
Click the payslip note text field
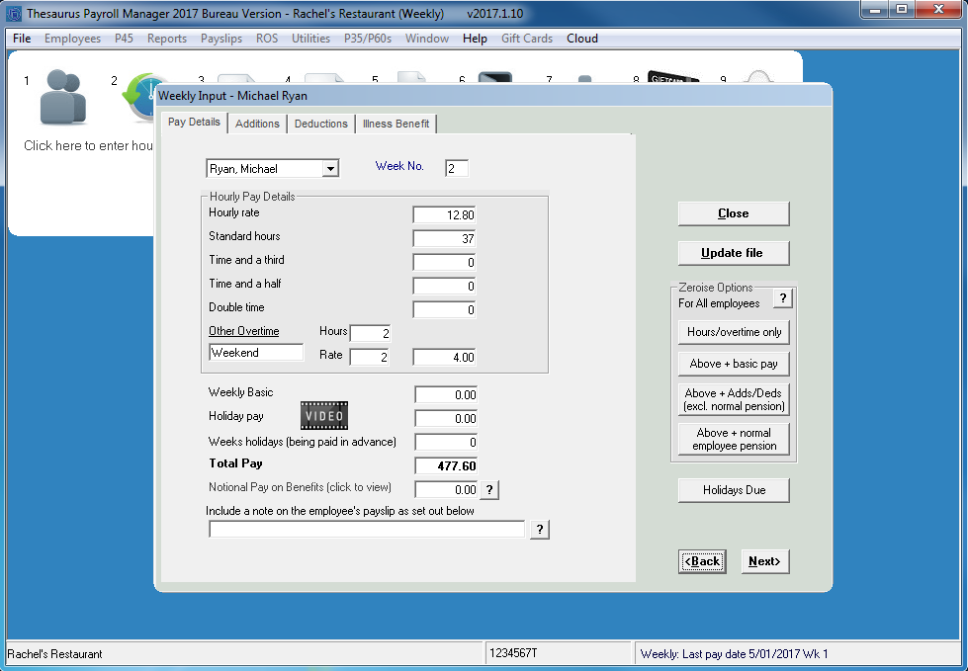367,529
